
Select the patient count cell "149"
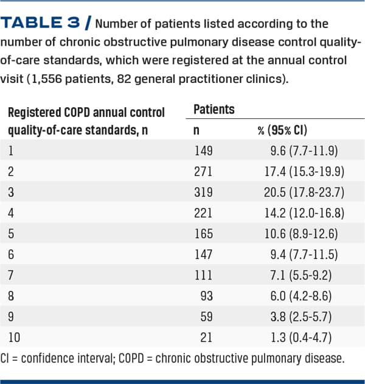point(204,149)
